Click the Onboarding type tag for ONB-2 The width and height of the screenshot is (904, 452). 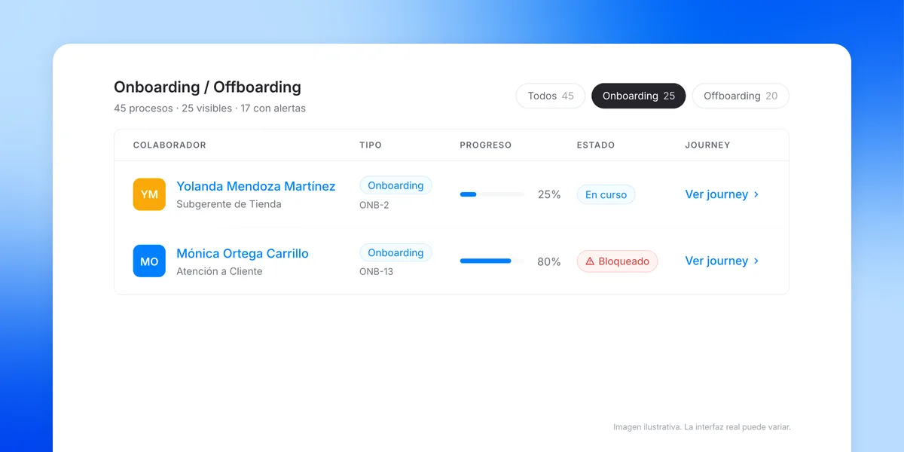pos(395,185)
